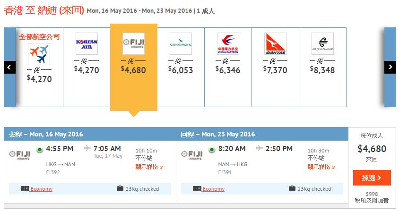Expand outbound flight details link
This screenshot has height=211, width=399.
(149, 167)
